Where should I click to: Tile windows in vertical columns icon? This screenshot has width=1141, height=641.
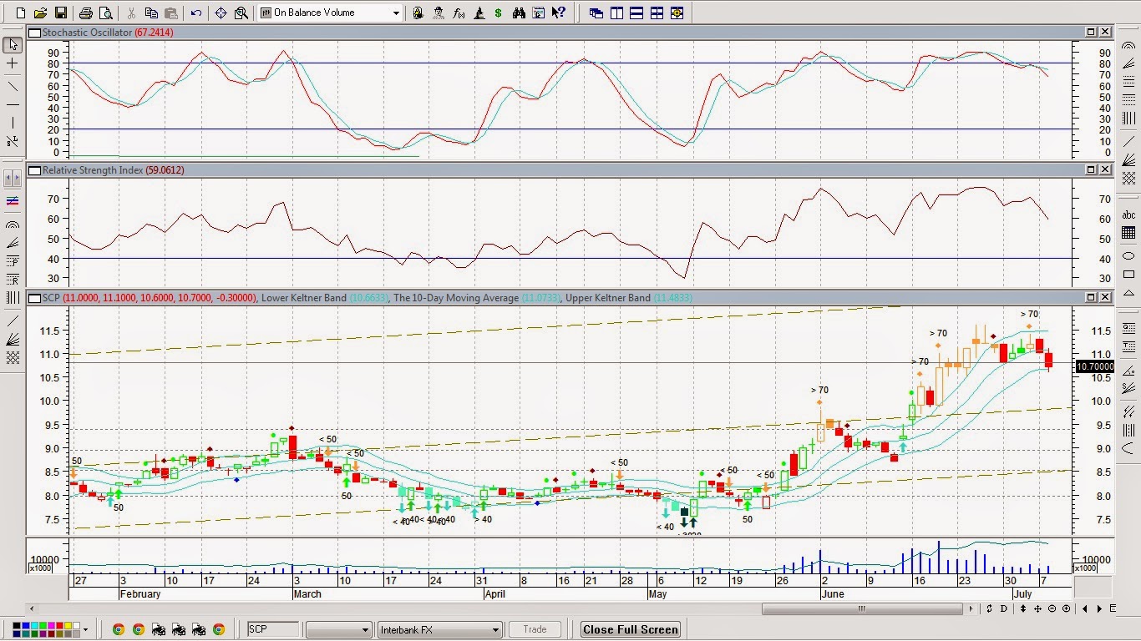(616, 13)
